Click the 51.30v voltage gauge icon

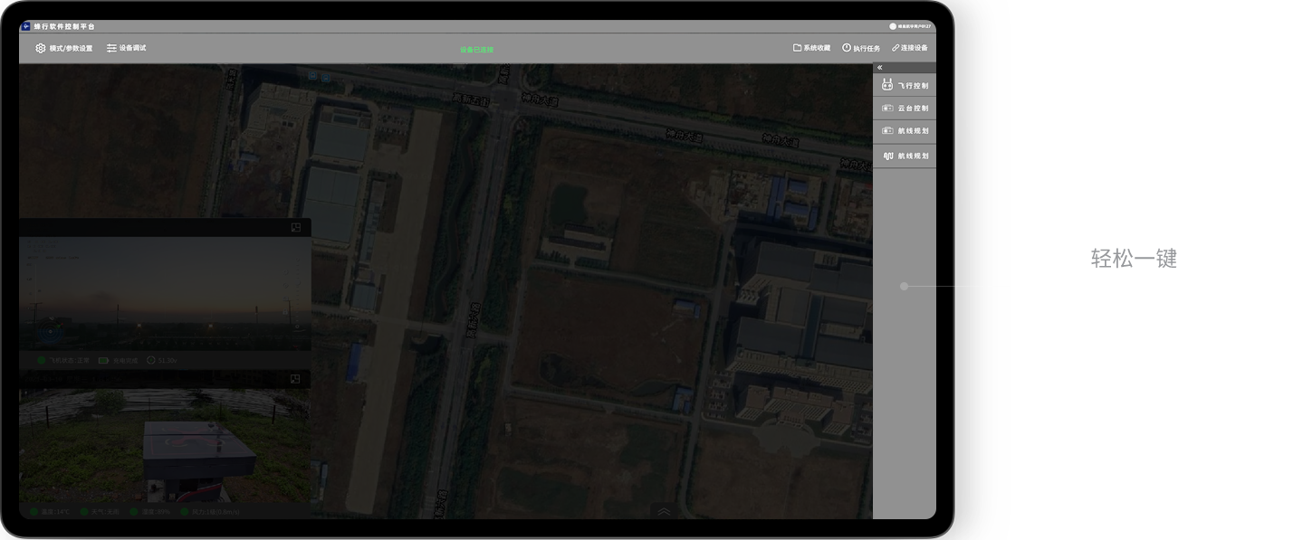tap(150, 361)
